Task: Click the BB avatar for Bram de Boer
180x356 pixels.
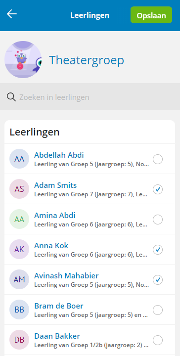Action: coord(19,310)
